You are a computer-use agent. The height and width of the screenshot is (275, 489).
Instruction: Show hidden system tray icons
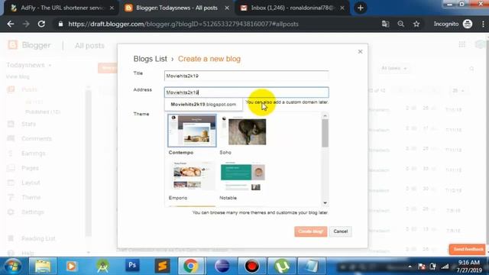(x=410, y=267)
